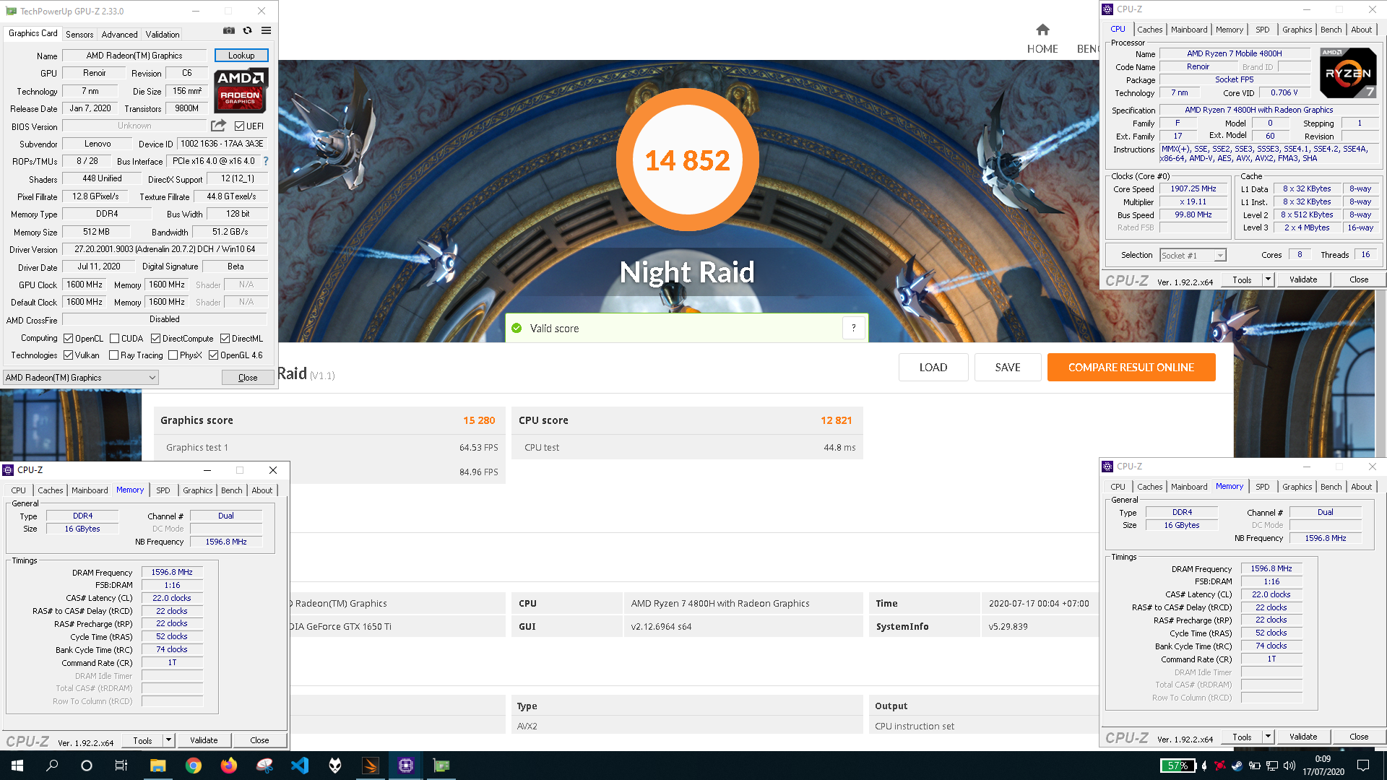
Task: Click the GPU-Z refresh icon
Action: click(x=247, y=30)
